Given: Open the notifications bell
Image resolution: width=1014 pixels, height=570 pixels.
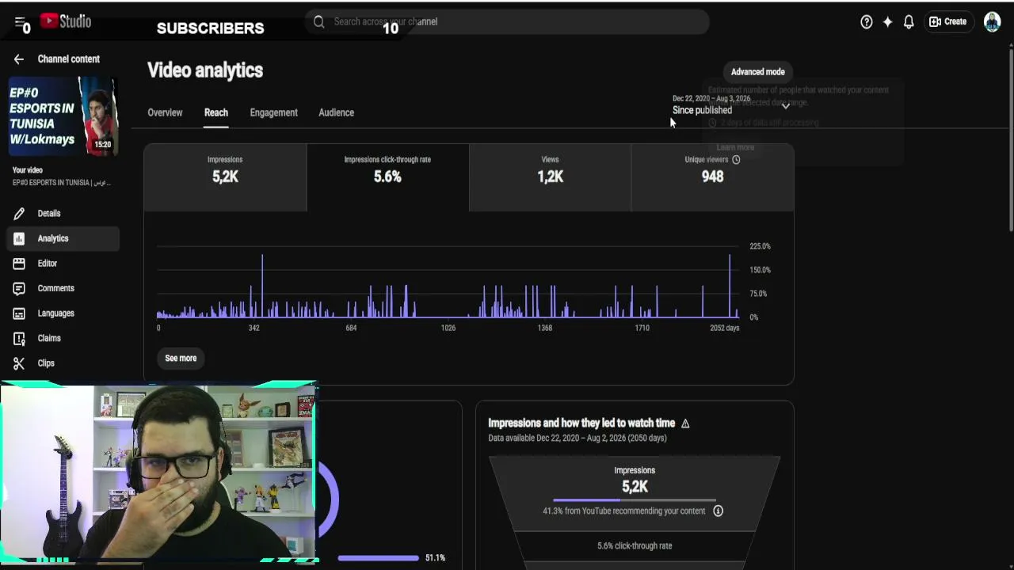Looking at the screenshot, I should (909, 22).
